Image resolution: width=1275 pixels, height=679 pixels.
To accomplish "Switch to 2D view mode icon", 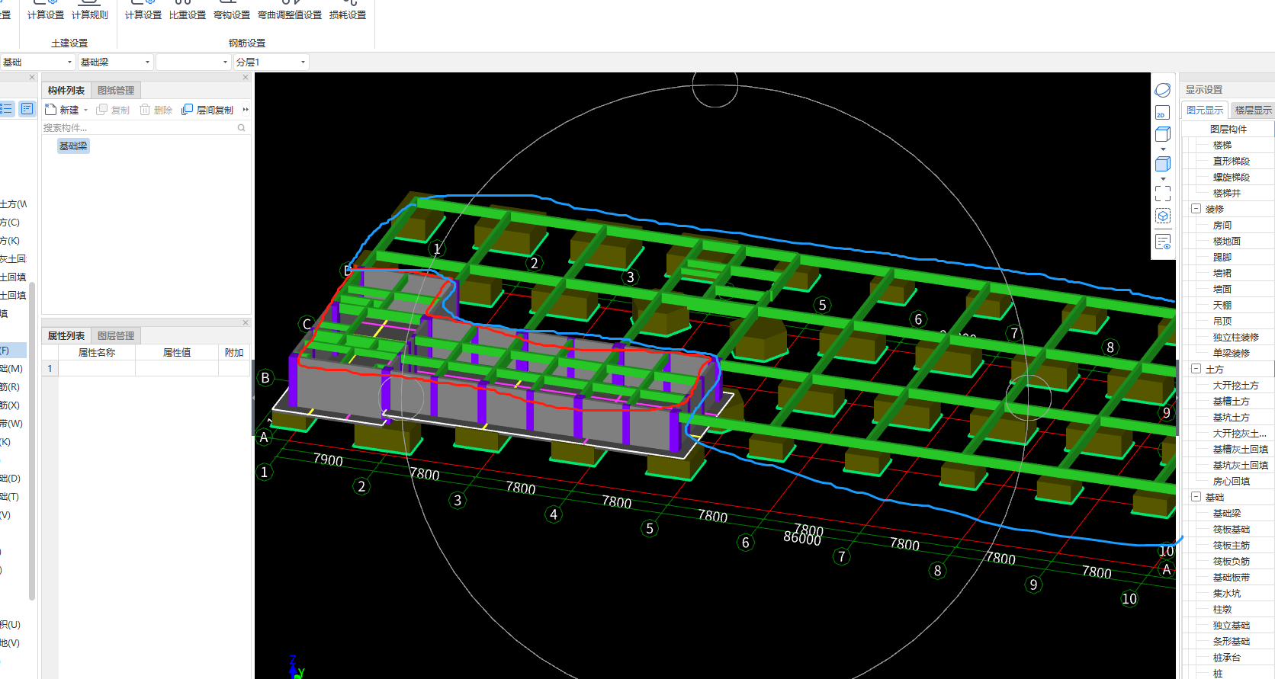I will pos(1162,113).
